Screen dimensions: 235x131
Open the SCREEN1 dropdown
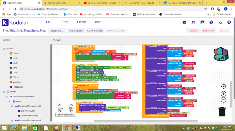(57, 31)
